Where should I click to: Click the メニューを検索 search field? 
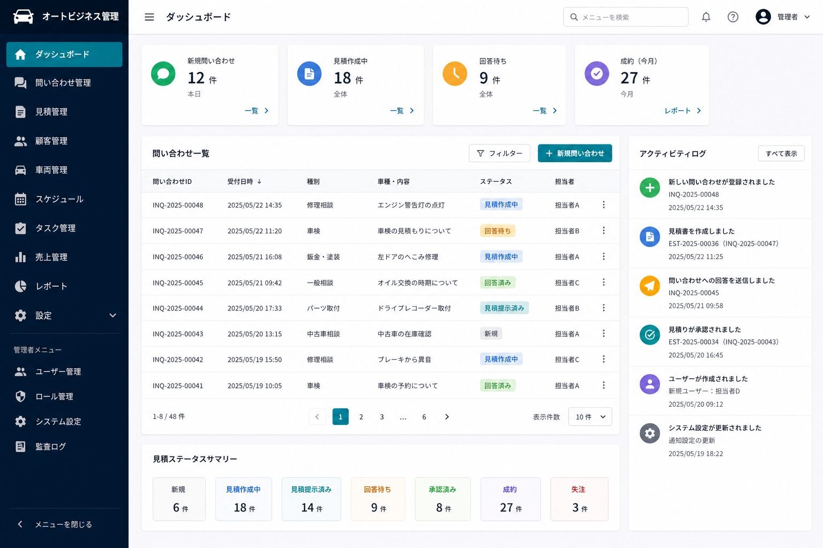626,17
